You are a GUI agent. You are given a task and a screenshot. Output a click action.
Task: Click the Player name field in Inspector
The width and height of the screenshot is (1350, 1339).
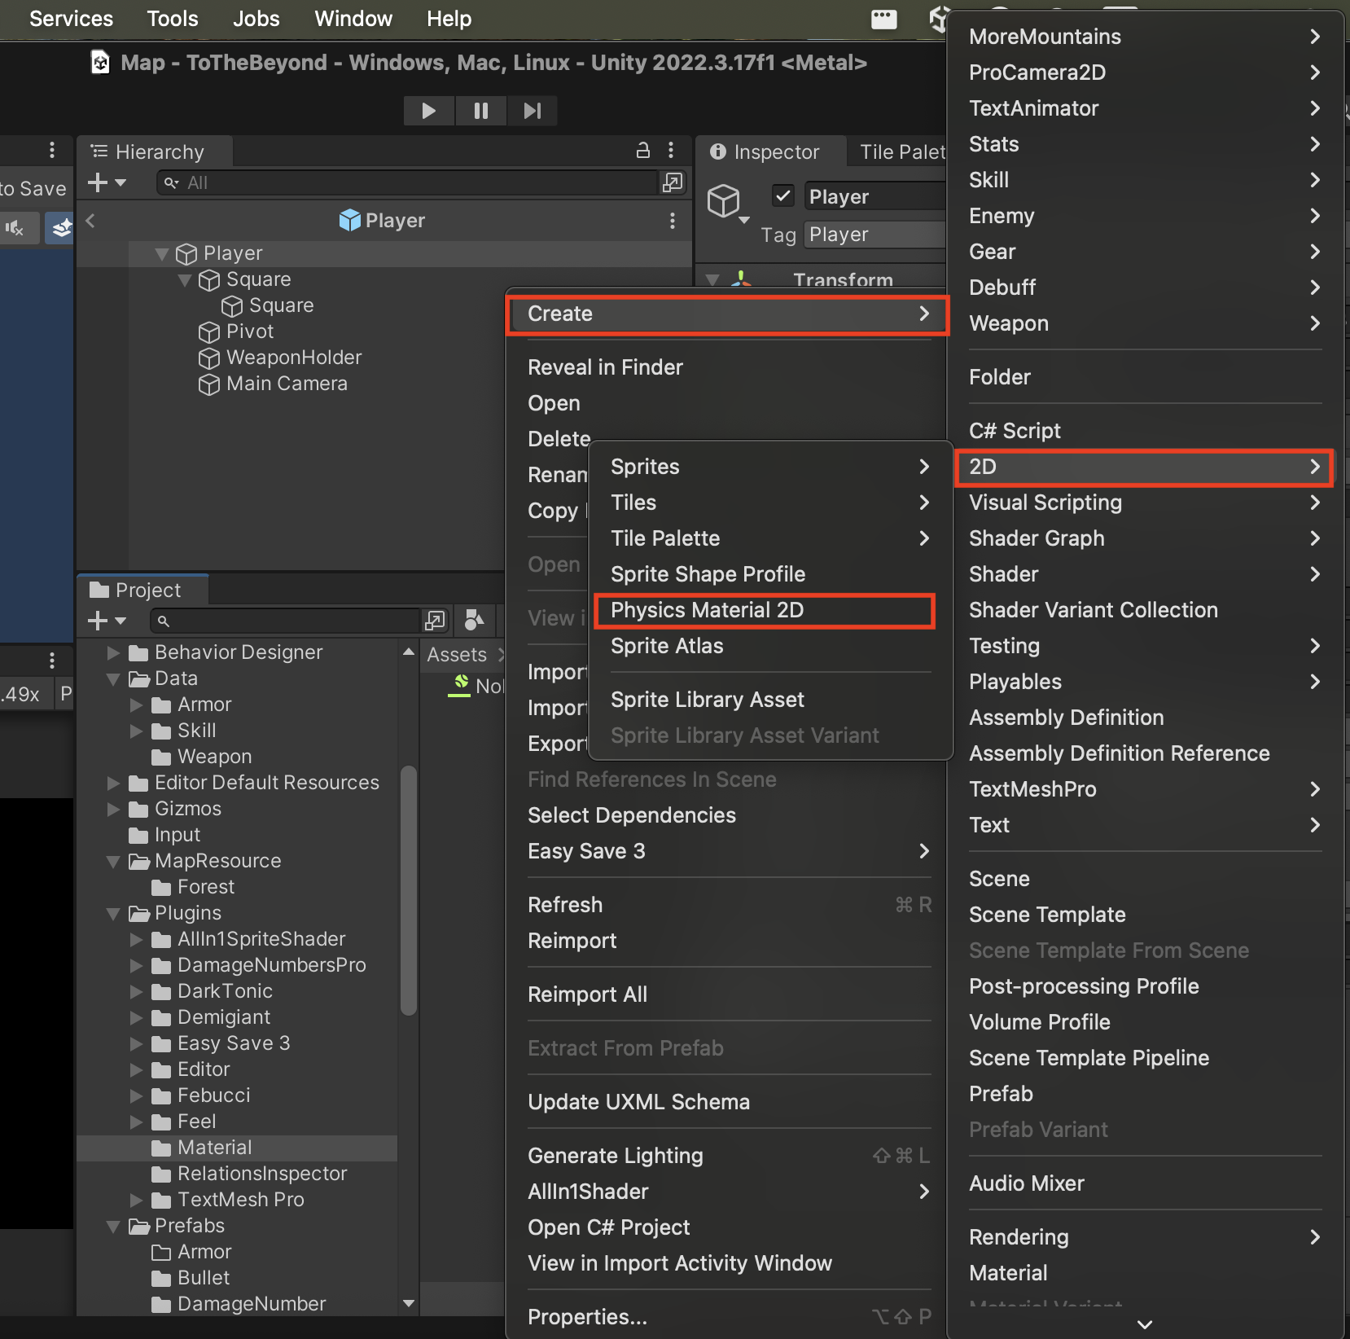pos(875,196)
